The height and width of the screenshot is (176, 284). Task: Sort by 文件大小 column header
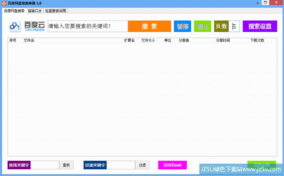click(148, 40)
